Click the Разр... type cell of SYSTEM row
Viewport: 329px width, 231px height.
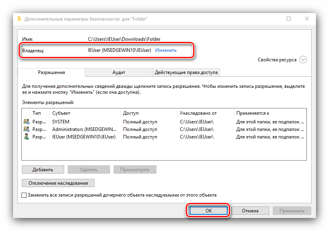pyautogui.click(x=39, y=122)
